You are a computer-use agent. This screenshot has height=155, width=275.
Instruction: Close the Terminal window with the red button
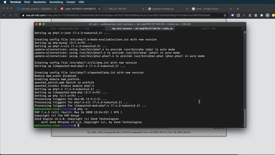pos(36,24)
